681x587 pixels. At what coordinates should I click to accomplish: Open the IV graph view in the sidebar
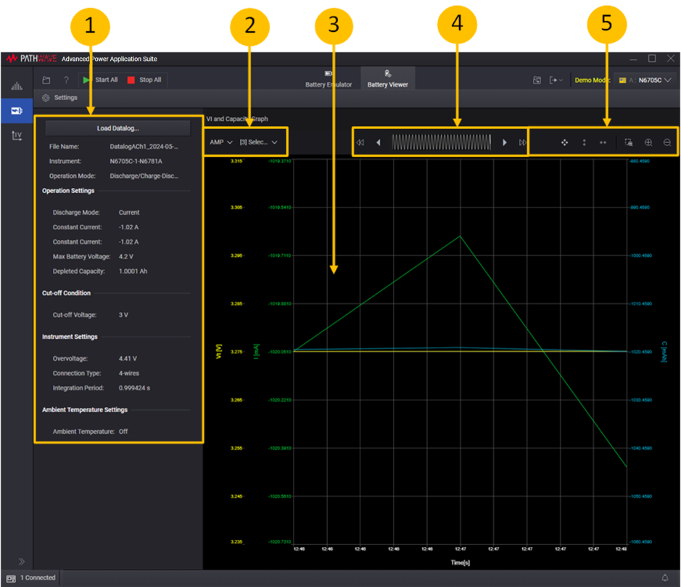point(17,136)
